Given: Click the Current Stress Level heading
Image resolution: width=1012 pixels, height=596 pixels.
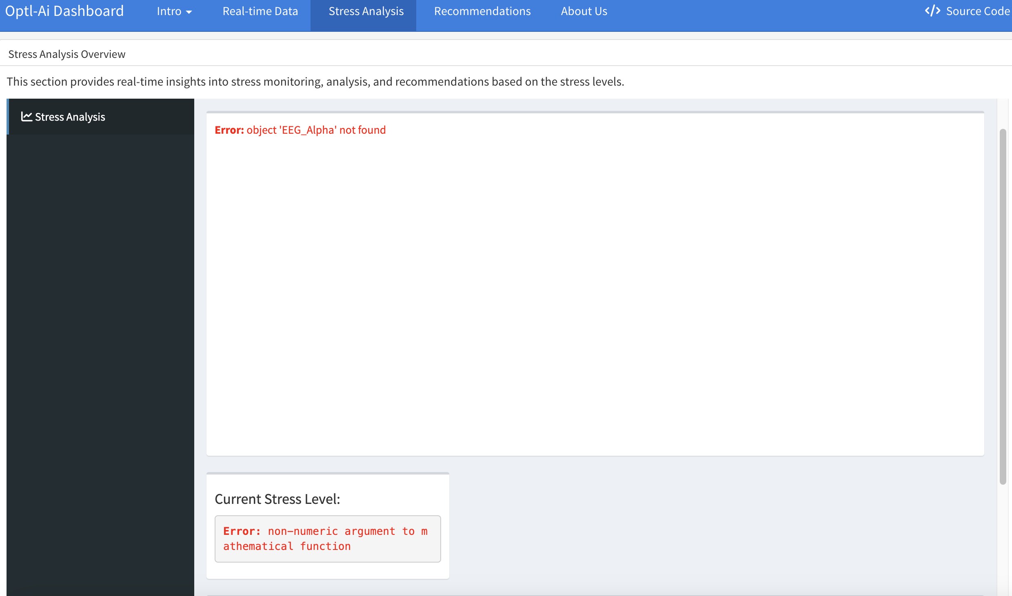Looking at the screenshot, I should pyautogui.click(x=277, y=499).
